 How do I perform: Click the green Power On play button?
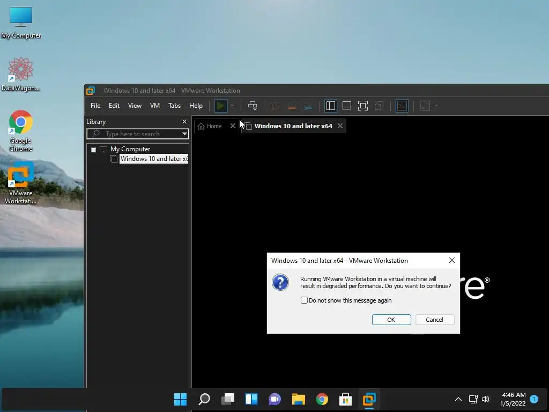click(220, 106)
